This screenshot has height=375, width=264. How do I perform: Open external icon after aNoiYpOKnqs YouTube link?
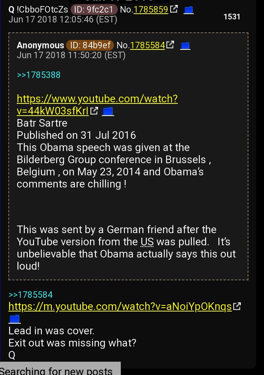point(237,306)
